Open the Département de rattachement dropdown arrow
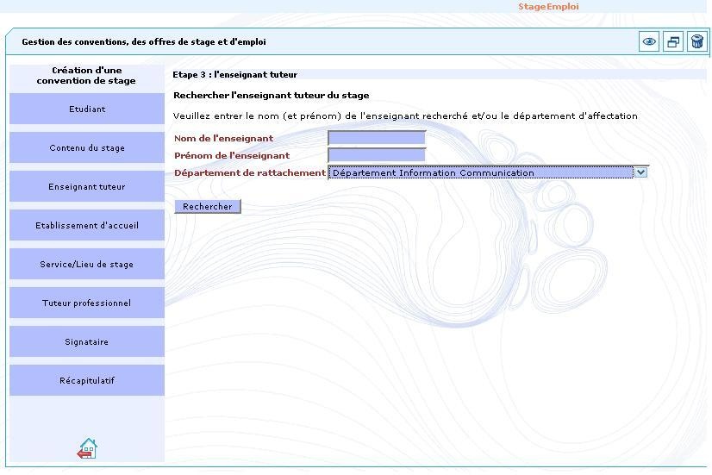The image size is (712, 475). point(640,172)
